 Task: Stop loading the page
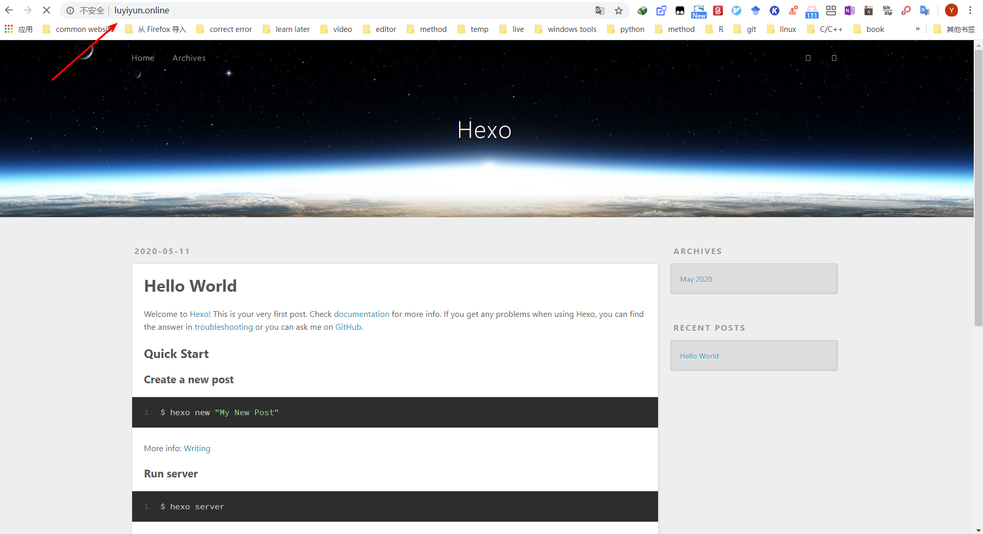pyautogui.click(x=46, y=10)
